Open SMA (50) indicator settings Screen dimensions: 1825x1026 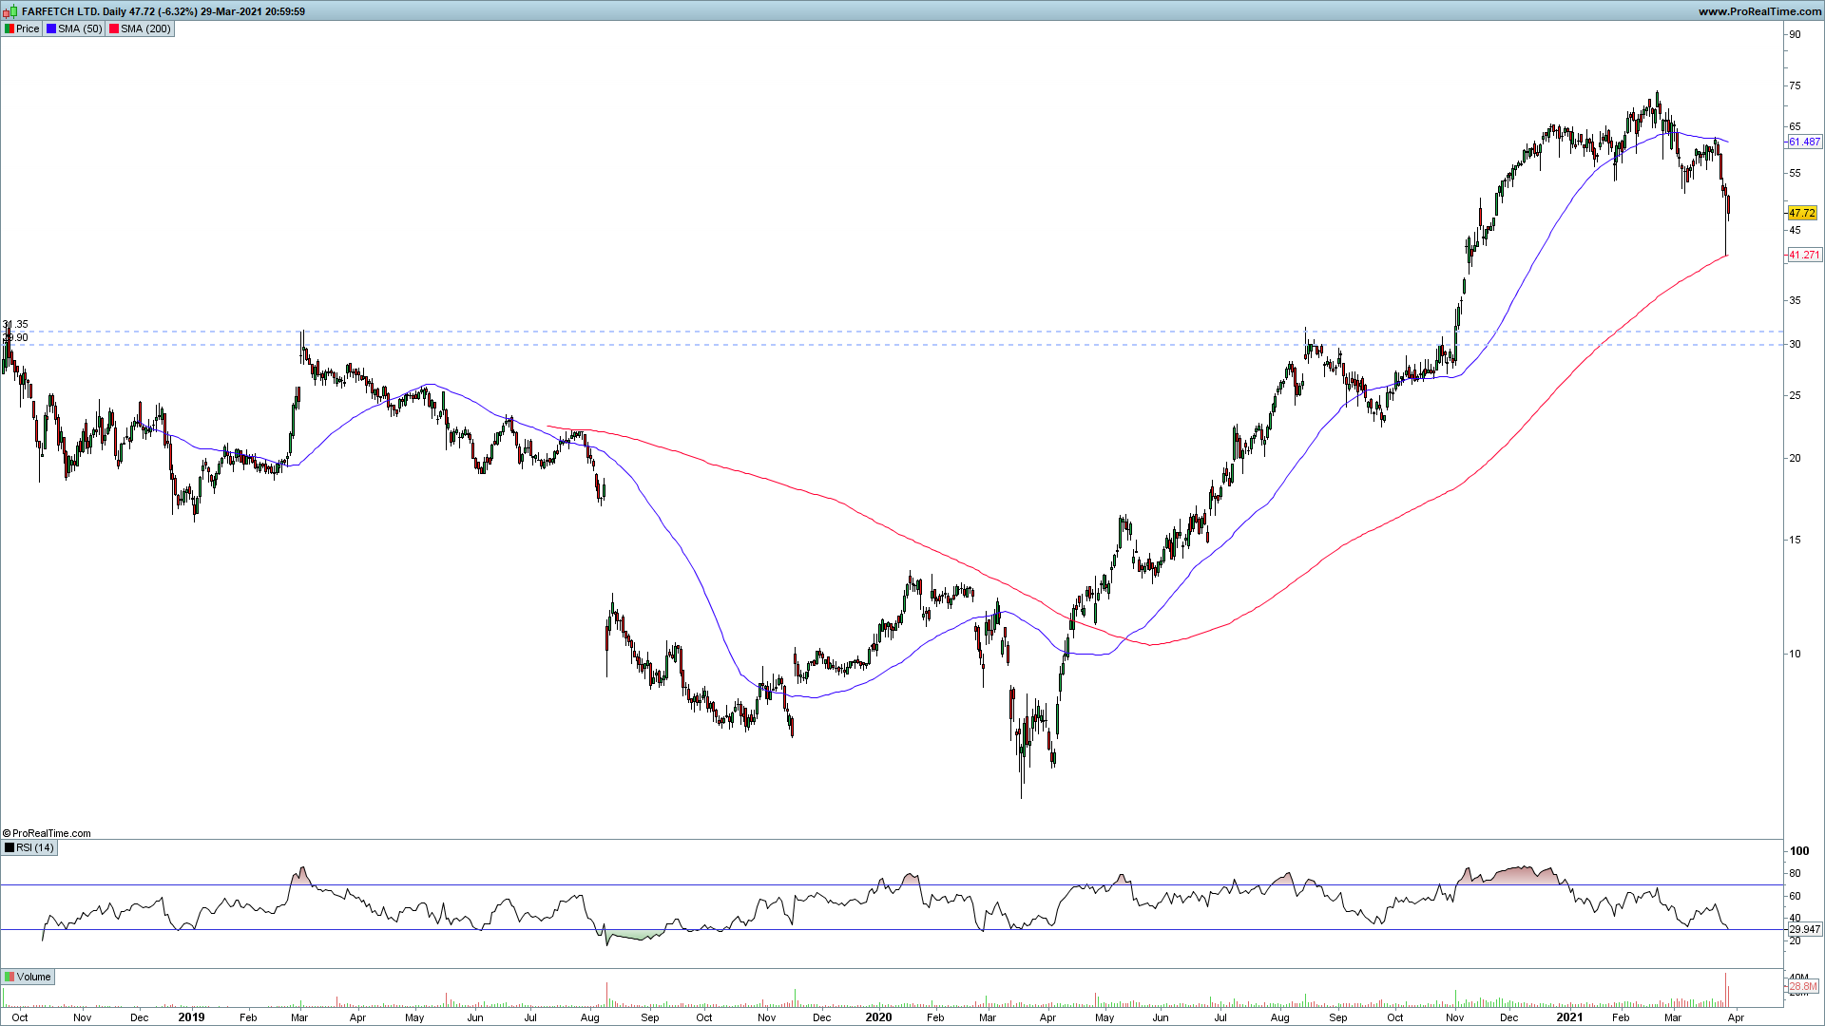tap(80, 28)
